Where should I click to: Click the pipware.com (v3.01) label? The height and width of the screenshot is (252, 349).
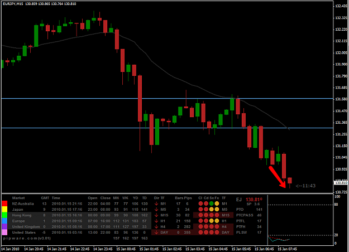[27, 238]
